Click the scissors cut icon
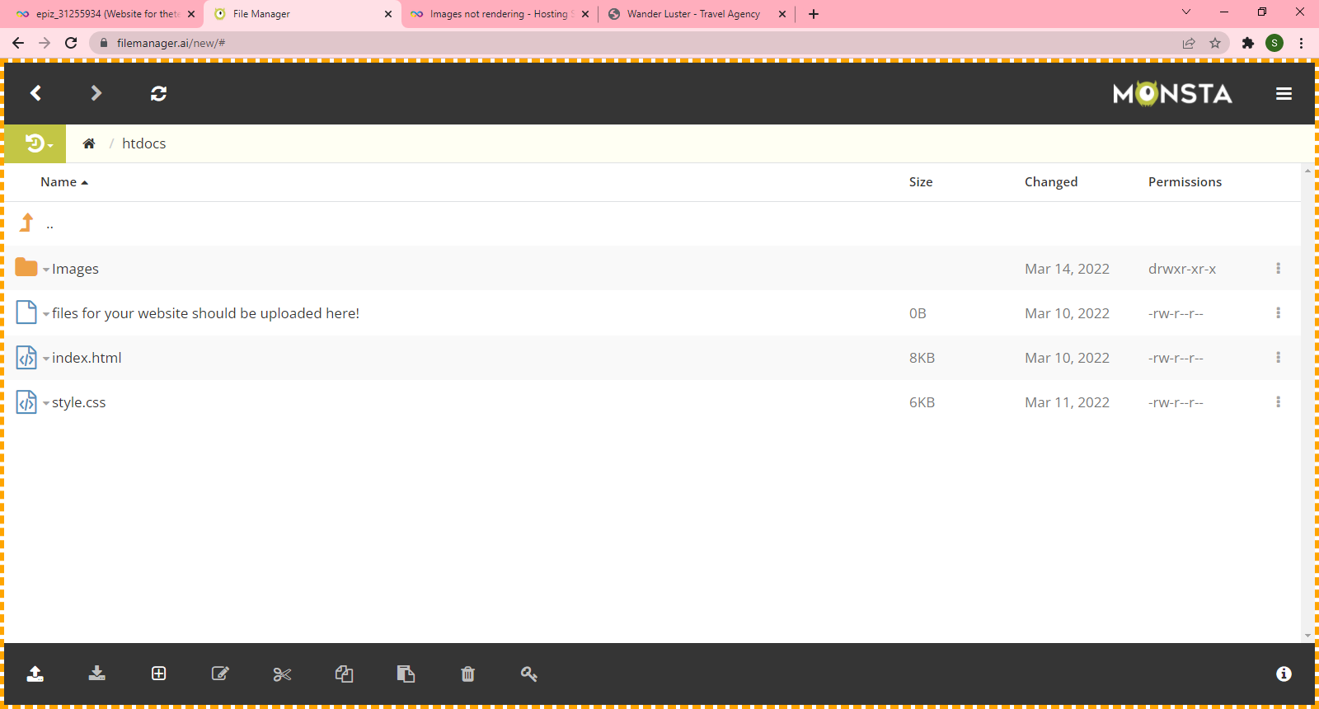The height and width of the screenshot is (709, 1319). (282, 674)
